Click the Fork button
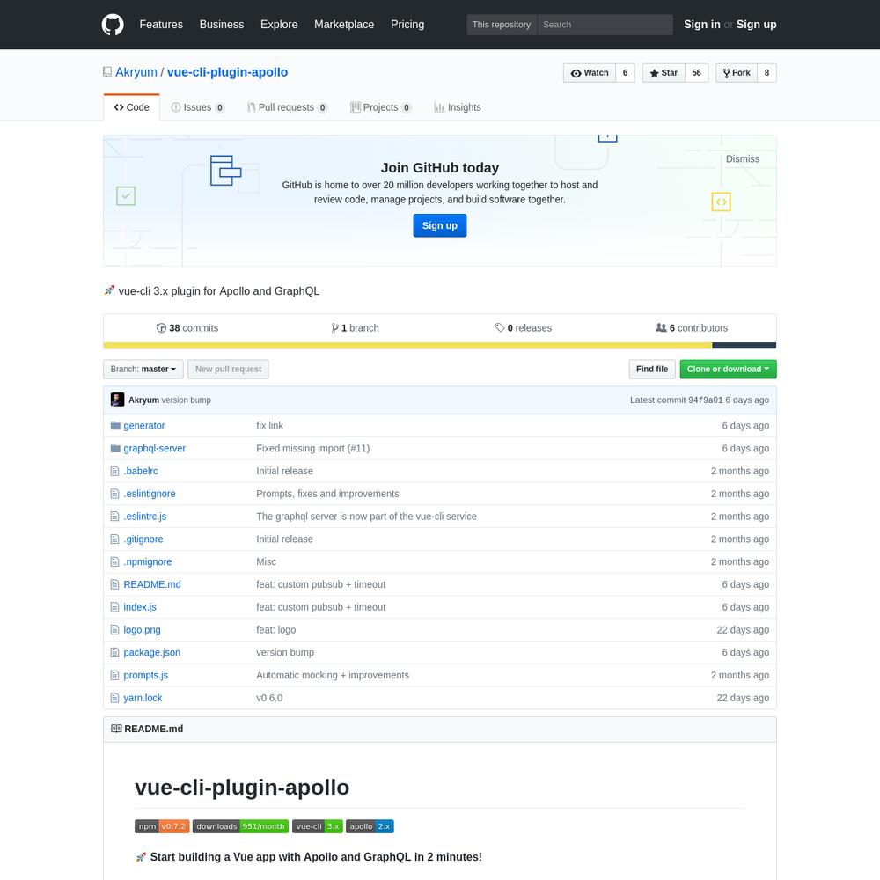The height and width of the screenshot is (880, 880). (x=737, y=73)
